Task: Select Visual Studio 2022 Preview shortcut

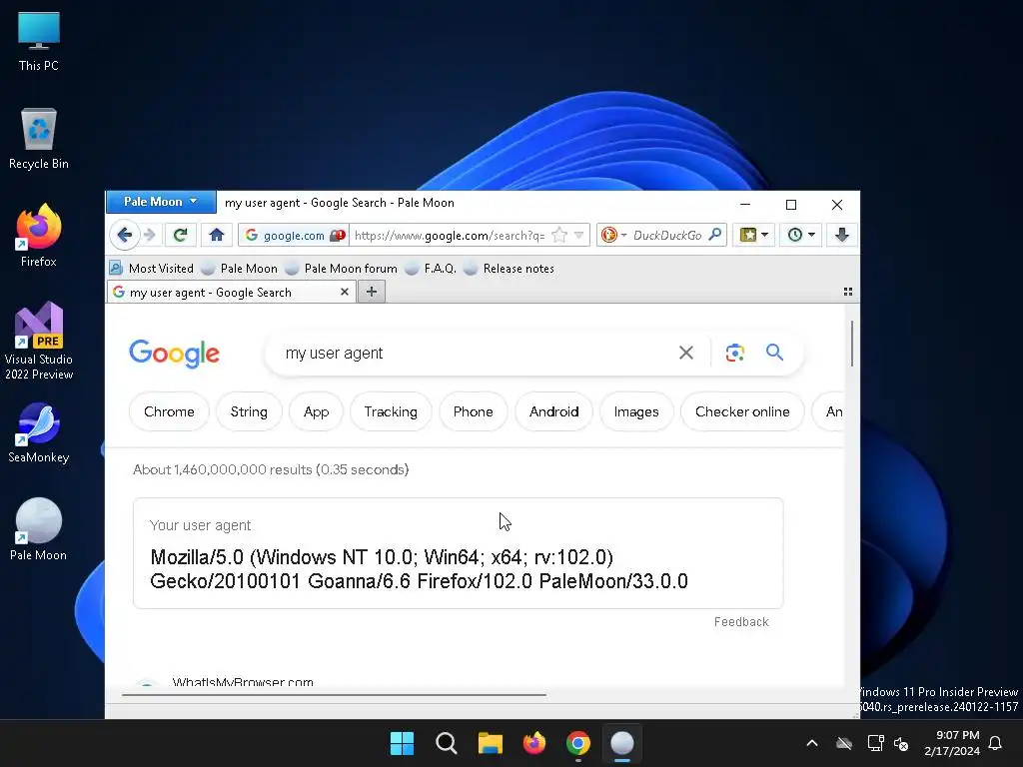Action: (x=39, y=342)
